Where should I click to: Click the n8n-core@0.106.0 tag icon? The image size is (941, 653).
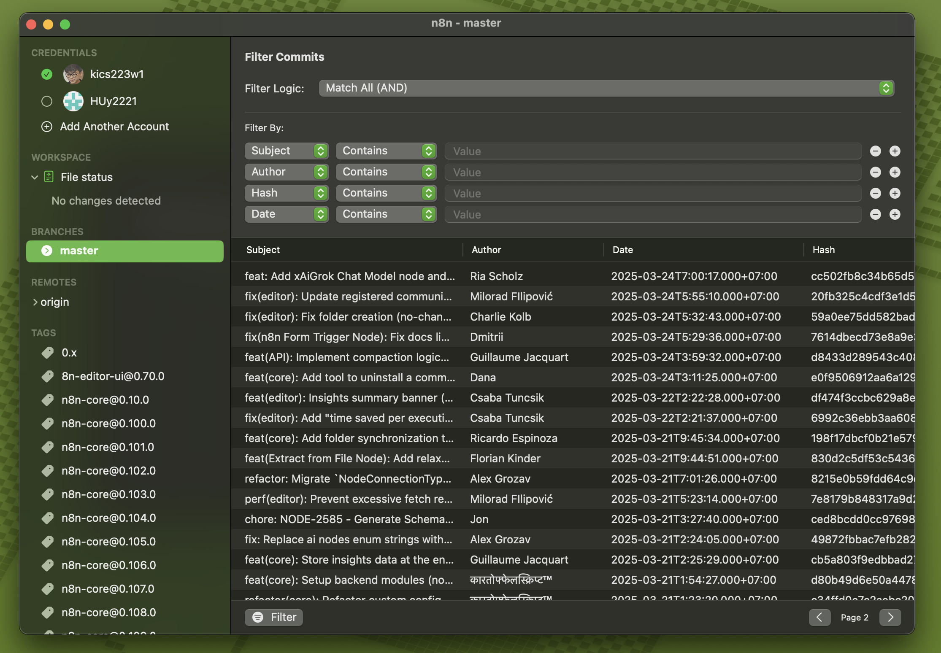click(48, 565)
